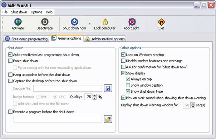Image resolution: width=216 pixels, height=139 pixels.
Task: Select the JPEG image format radio button
Action: [x=55, y=97]
